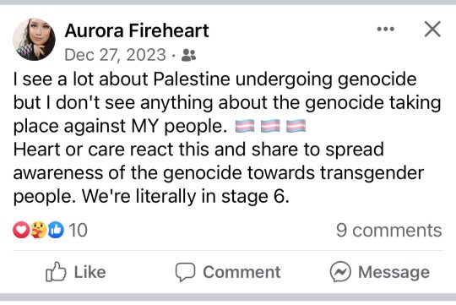The image size is (456, 305).
Task: Click the speech bubble comment icon
Action: tap(185, 272)
